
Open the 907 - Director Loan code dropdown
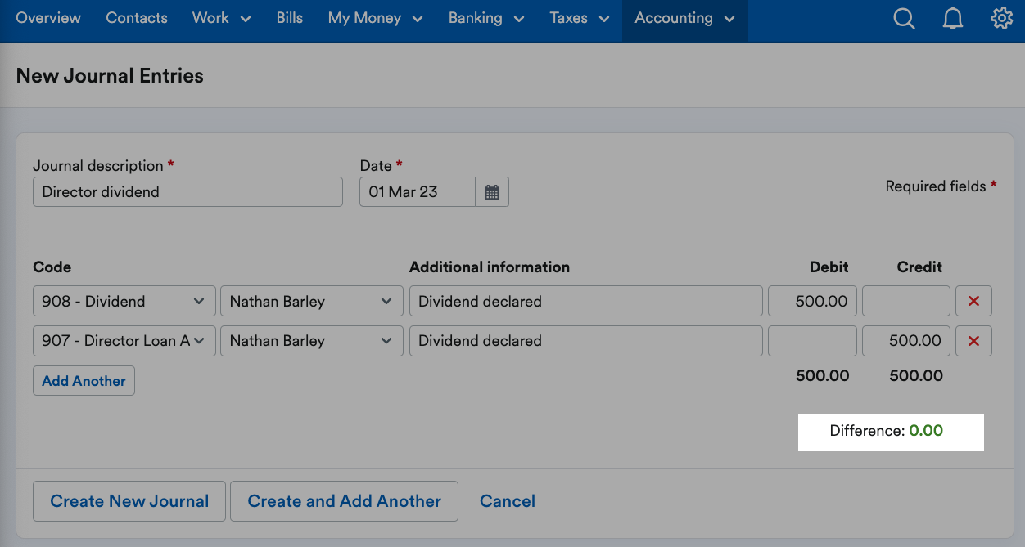(x=124, y=340)
